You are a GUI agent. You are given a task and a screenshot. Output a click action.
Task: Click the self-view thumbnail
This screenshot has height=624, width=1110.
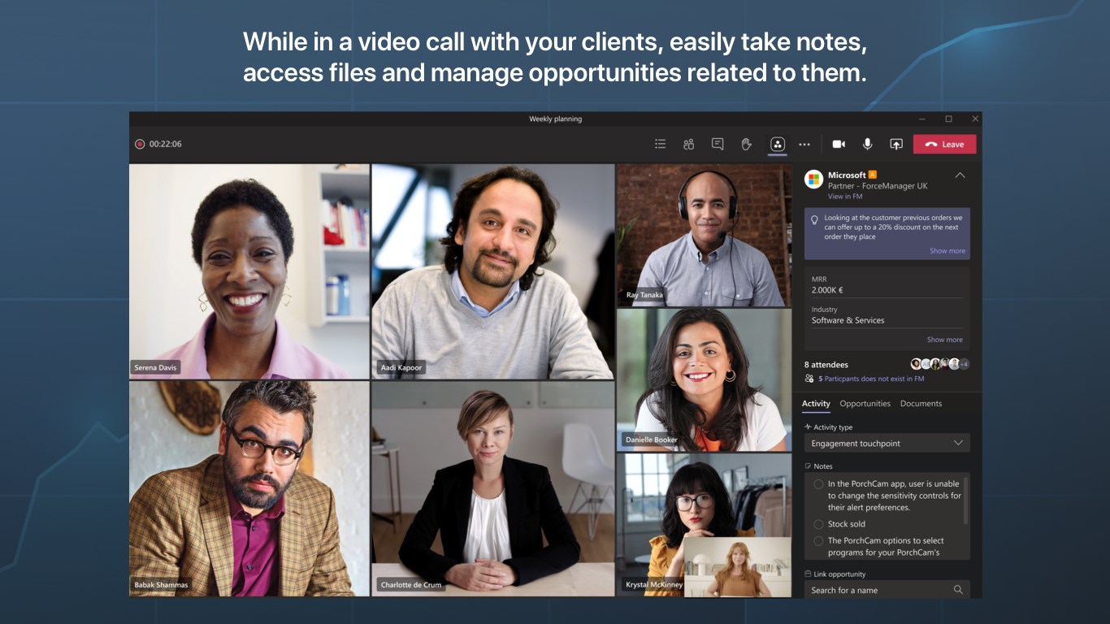737,567
